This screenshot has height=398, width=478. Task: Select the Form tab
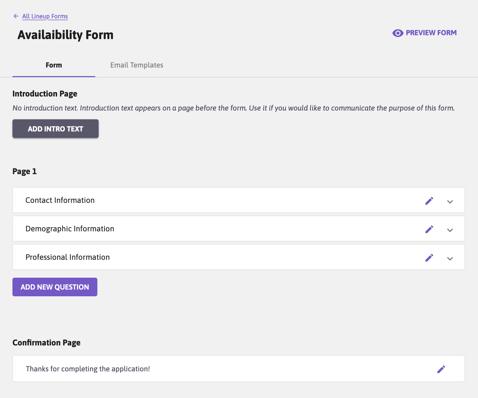pyautogui.click(x=54, y=65)
